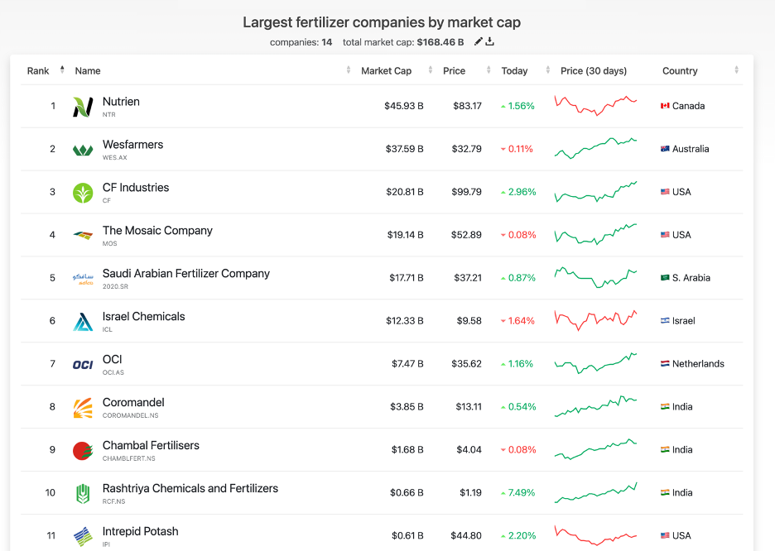
Task: Open the OCI company name link
Action: coord(113,359)
